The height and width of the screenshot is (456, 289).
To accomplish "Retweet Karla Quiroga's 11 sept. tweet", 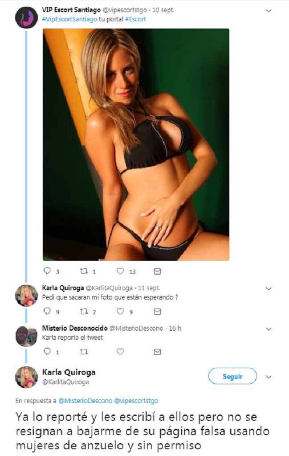I will tap(83, 312).
